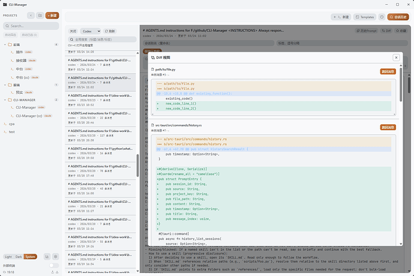
Task: Click the 后端 folder icon
Action: point(10,44)
